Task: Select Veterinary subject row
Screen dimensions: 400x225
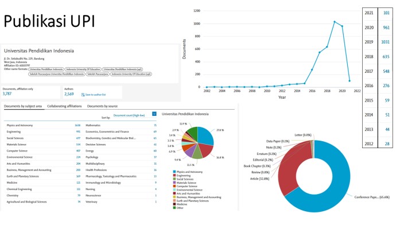Action: point(121,202)
